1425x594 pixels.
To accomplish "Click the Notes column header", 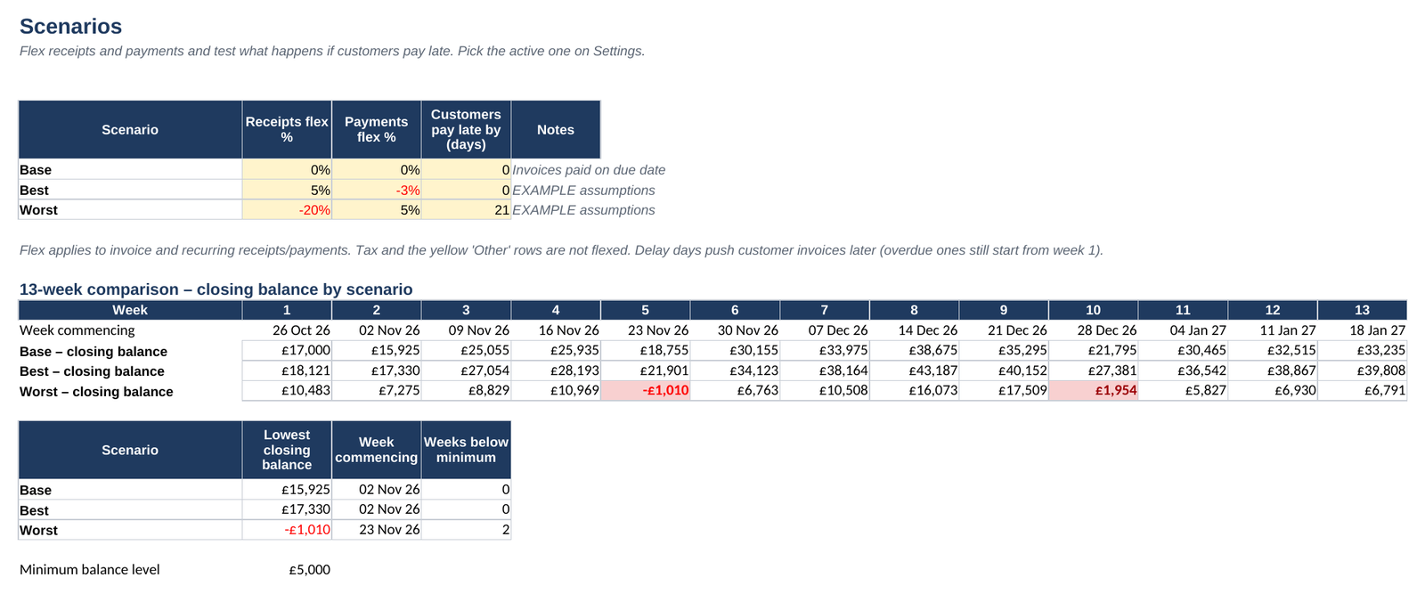I will (556, 129).
